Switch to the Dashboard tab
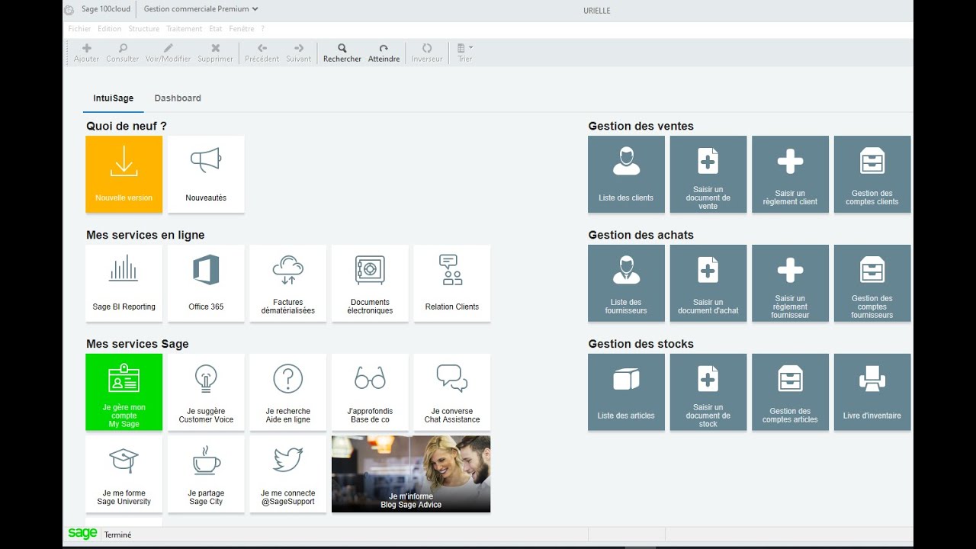This screenshot has height=549, width=976. click(x=178, y=98)
